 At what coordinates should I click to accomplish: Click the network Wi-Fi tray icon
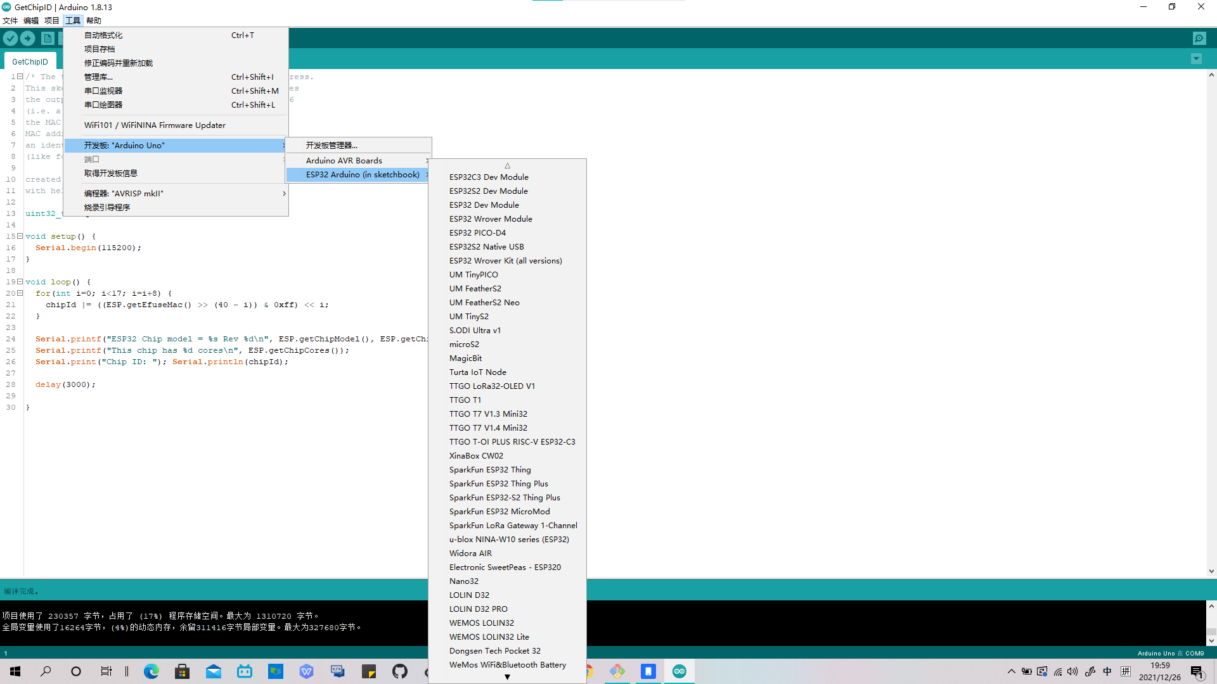tap(1057, 672)
